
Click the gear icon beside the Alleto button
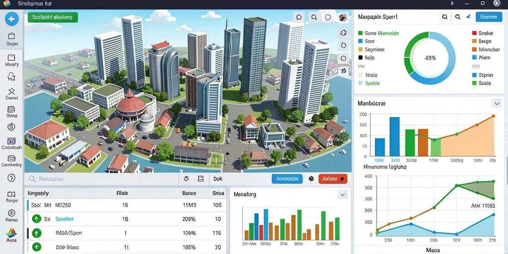point(312,179)
